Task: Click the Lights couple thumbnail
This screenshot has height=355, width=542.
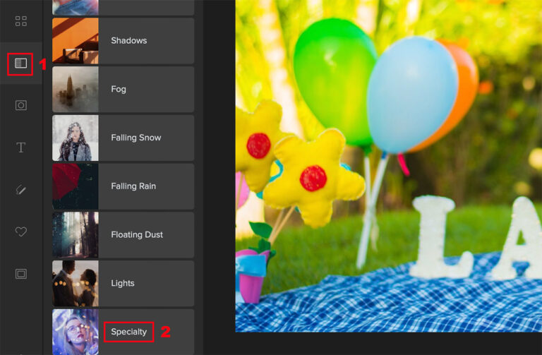Action: pos(76,284)
